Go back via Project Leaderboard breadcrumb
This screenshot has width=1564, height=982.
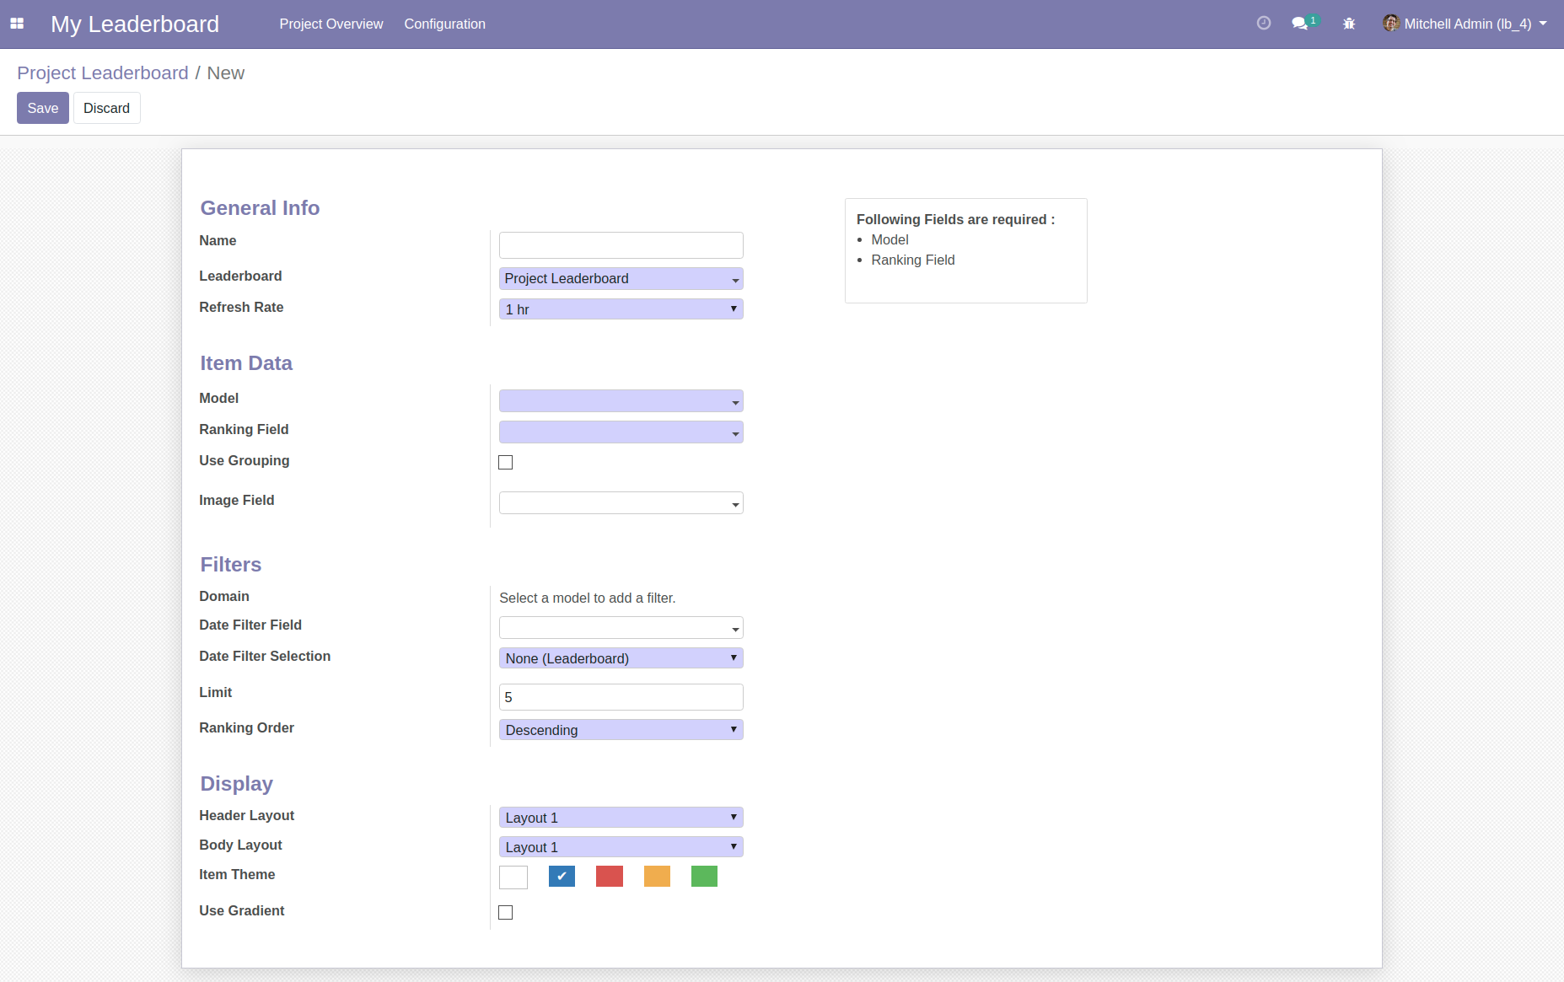pyautogui.click(x=103, y=73)
